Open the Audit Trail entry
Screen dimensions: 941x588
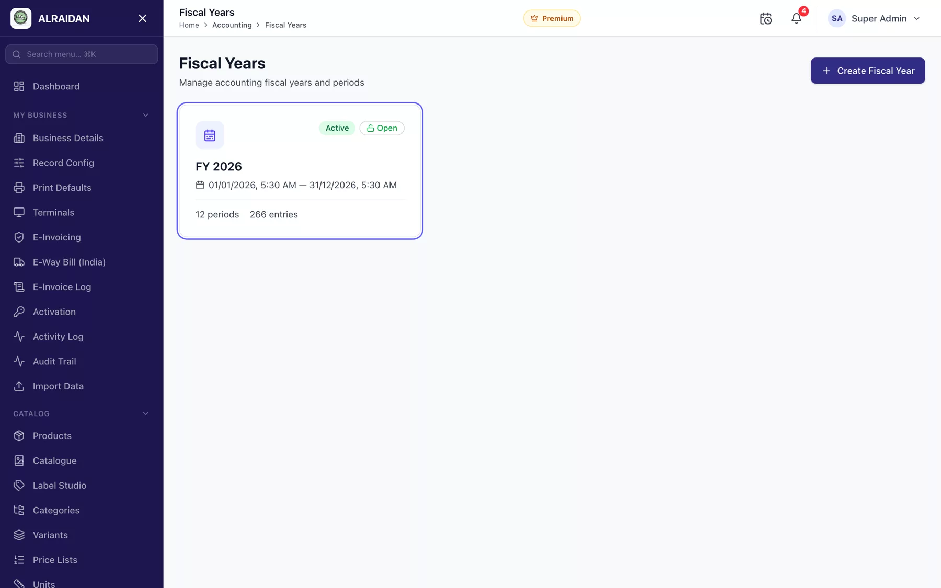pos(82,361)
